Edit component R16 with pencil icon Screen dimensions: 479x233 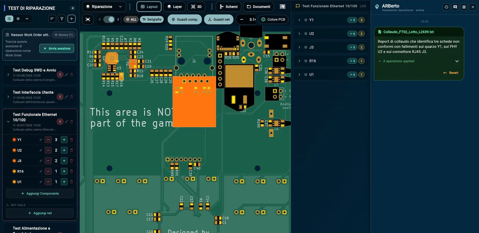tap(41, 171)
